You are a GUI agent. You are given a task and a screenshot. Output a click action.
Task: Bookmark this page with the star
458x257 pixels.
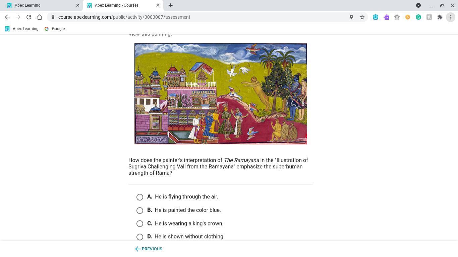tap(362, 17)
